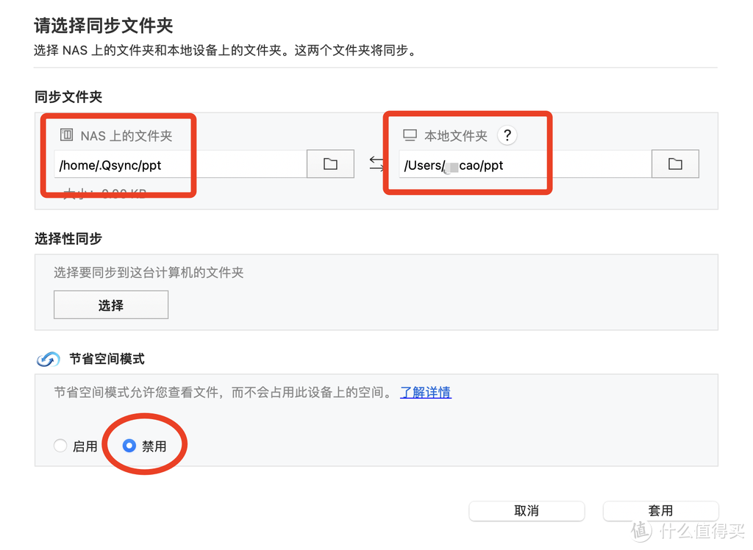Browse NAS folder using its folder picker icon
Screen dimensions: 753x550
(330, 163)
